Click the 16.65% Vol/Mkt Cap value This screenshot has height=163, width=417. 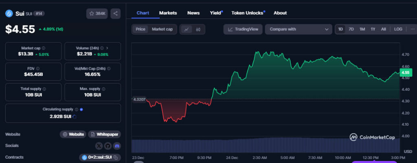92,74
